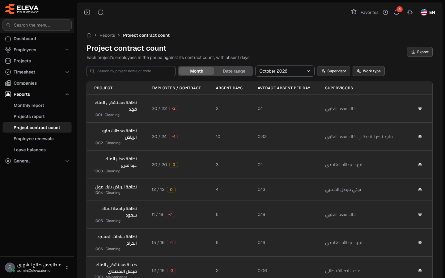This screenshot has height=278, width=445.
Task: Go to home breadcrumb icon
Action: [89, 35]
